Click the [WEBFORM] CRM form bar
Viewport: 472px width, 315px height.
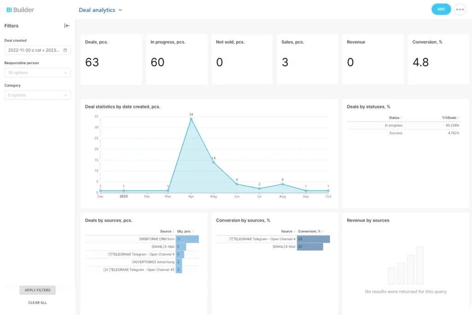[187, 239]
